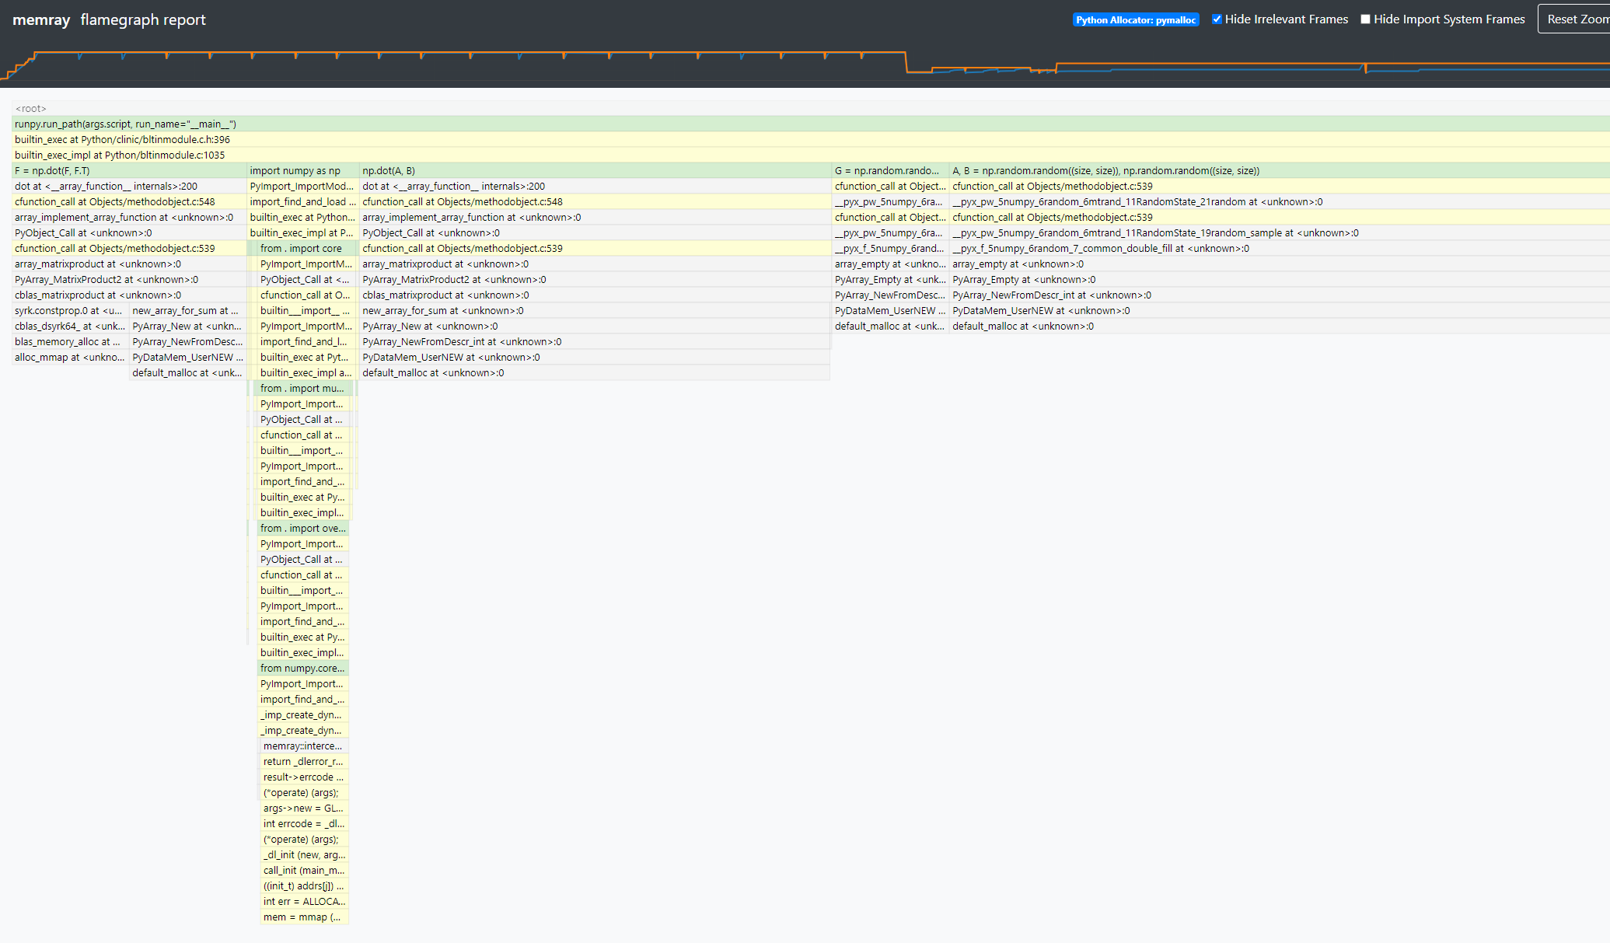Viewport: 1610px width, 943px height.
Task: Select alloc_mmap at unknown frame
Action: coord(68,358)
